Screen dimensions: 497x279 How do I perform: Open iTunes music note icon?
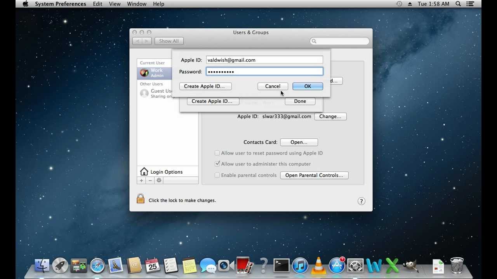pyautogui.click(x=300, y=266)
